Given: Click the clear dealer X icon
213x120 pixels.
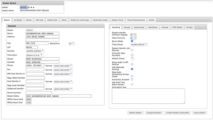Looking at the screenshot, I should [x=31, y=7].
